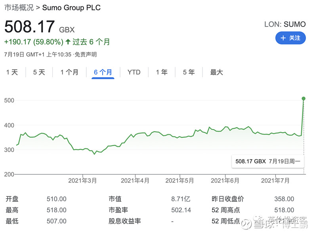Click the 7月19日 GMT+1 timestamp
The image size is (317, 234).
(x=38, y=55)
